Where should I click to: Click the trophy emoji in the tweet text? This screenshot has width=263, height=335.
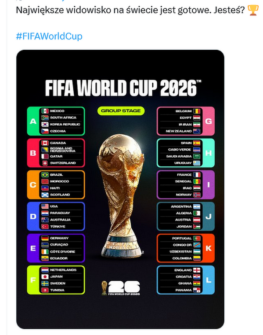[x=253, y=10]
